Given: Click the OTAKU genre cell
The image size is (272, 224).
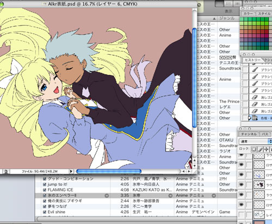Looking at the screenshot, I should click(x=226, y=140).
